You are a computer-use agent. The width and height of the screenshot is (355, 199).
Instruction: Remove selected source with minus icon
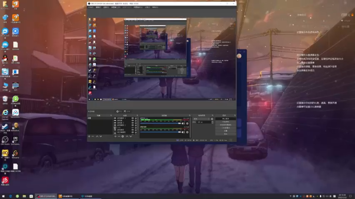pyautogui.click(x=119, y=136)
